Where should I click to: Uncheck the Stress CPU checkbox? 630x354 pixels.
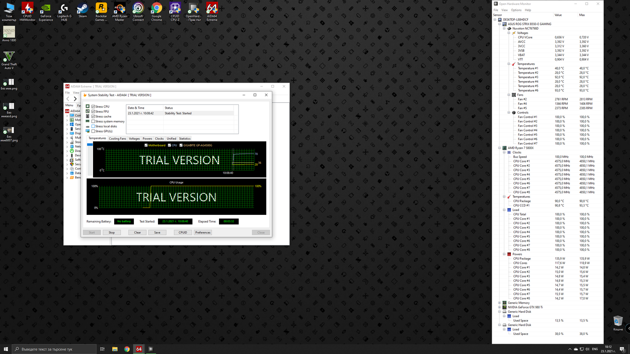pyautogui.click(x=94, y=107)
